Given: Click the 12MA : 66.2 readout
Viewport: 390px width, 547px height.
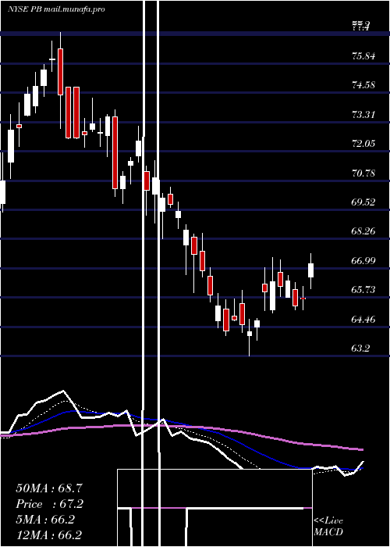Looking at the screenshot, I should (49, 534).
